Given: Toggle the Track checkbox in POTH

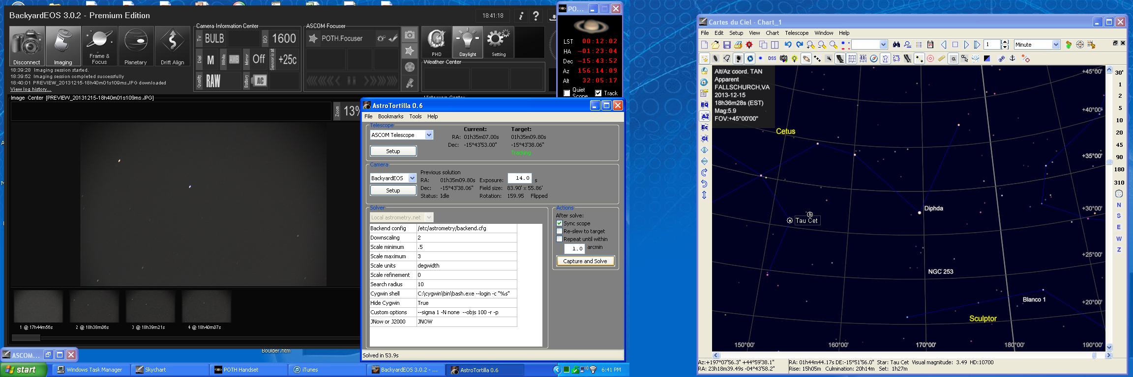Looking at the screenshot, I should (x=598, y=93).
